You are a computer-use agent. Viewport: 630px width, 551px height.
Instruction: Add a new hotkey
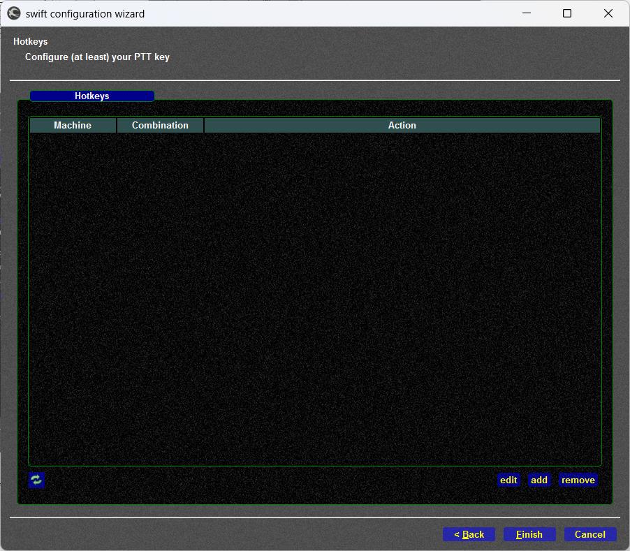[539, 480]
